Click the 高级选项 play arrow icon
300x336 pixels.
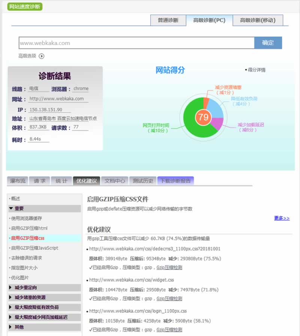click(x=42, y=56)
